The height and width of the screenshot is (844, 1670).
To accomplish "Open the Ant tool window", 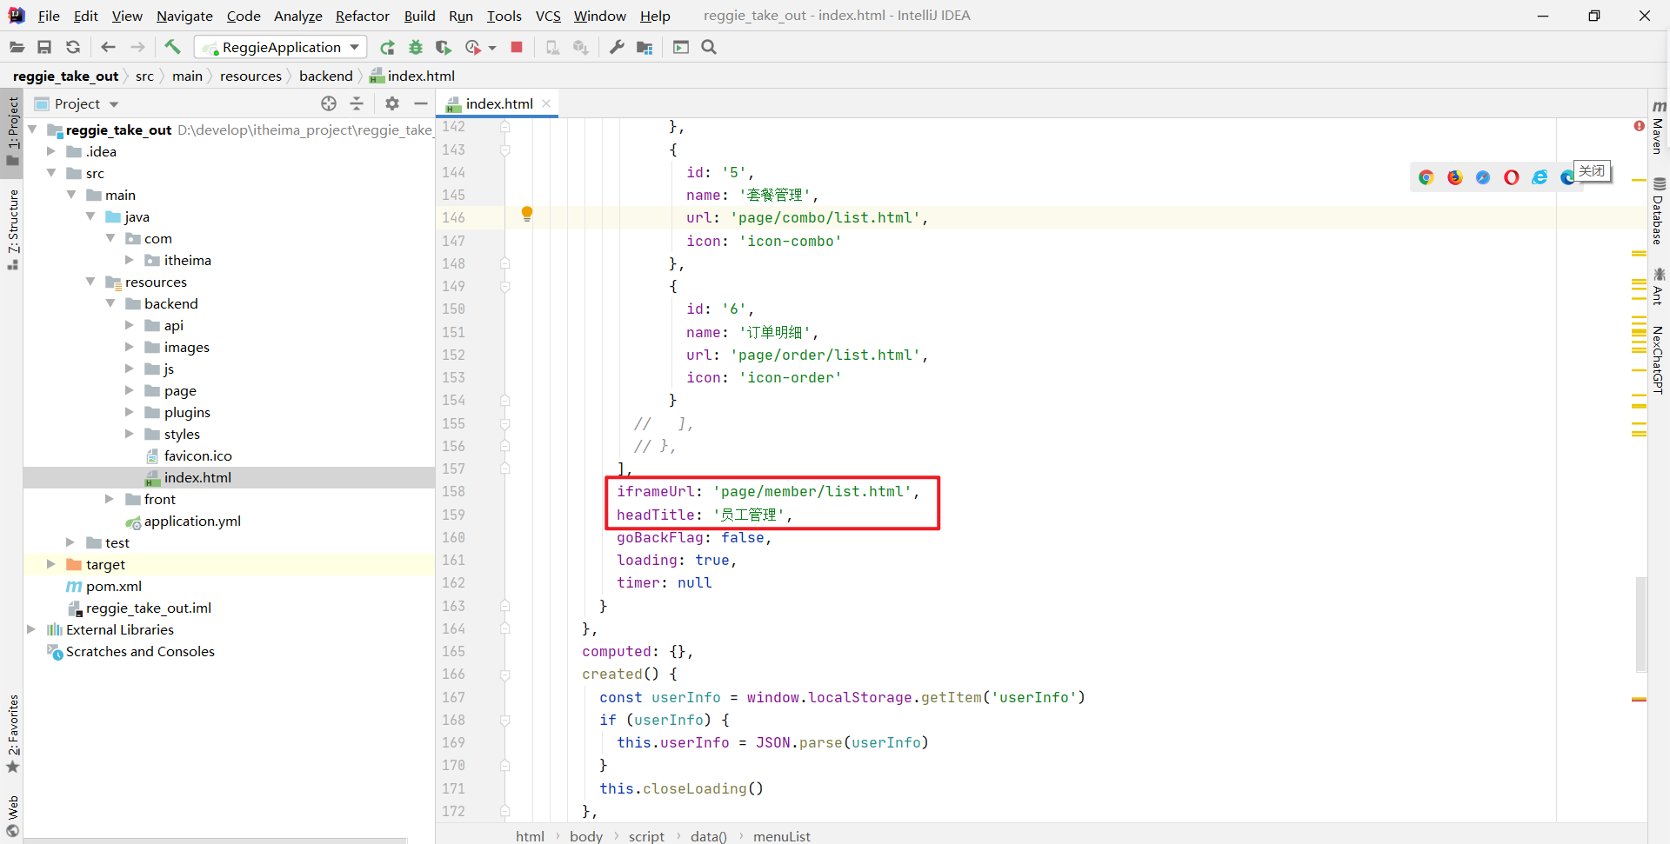I will point(1659,287).
